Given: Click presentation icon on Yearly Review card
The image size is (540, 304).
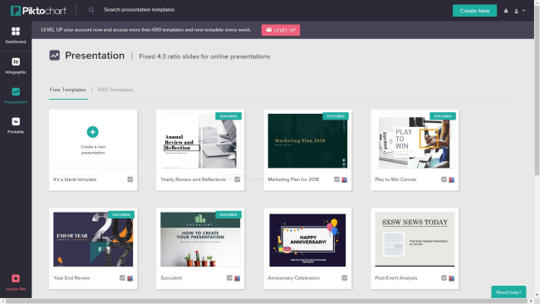Looking at the screenshot, I should click(238, 179).
